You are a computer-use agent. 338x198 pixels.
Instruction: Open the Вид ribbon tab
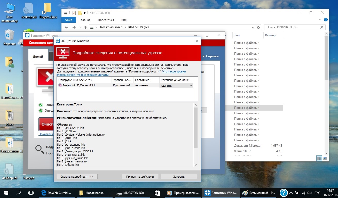tap(124, 20)
